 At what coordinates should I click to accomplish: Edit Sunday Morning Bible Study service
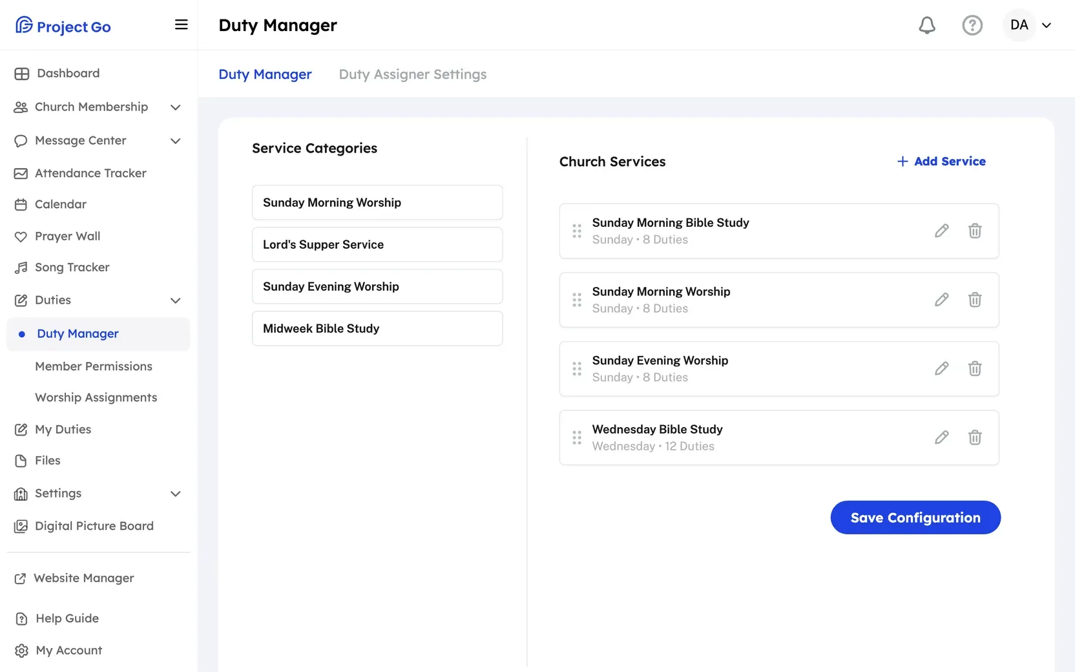942,231
